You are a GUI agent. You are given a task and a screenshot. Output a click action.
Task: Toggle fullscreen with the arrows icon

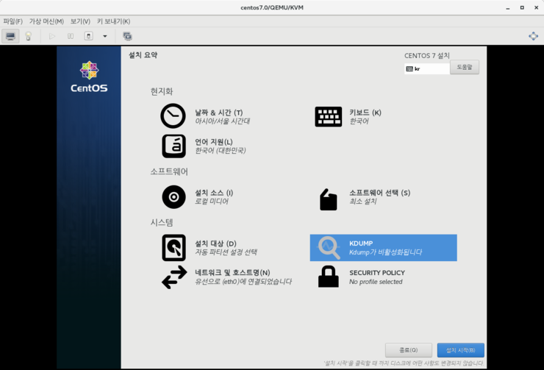(533, 36)
